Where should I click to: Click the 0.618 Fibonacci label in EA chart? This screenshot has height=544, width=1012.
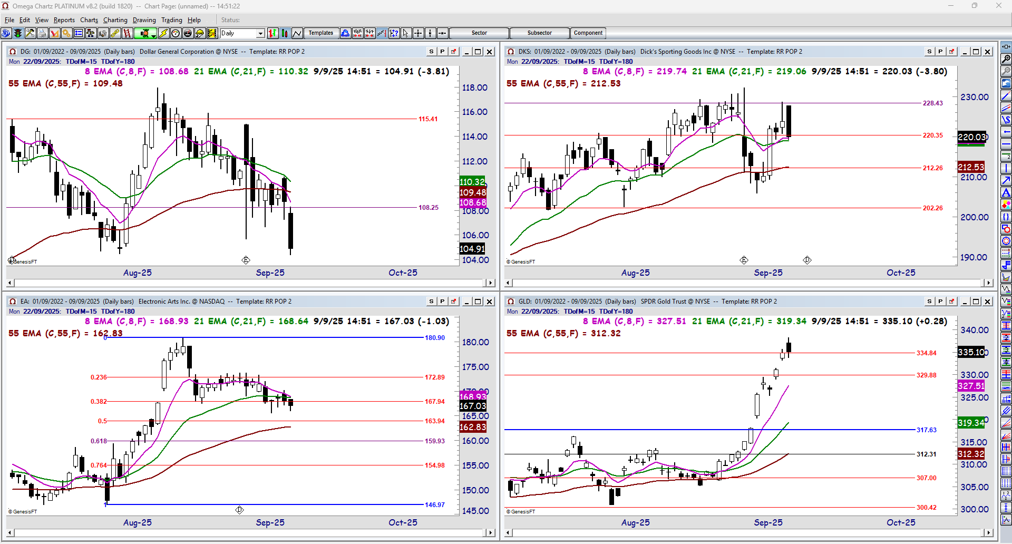pos(99,441)
